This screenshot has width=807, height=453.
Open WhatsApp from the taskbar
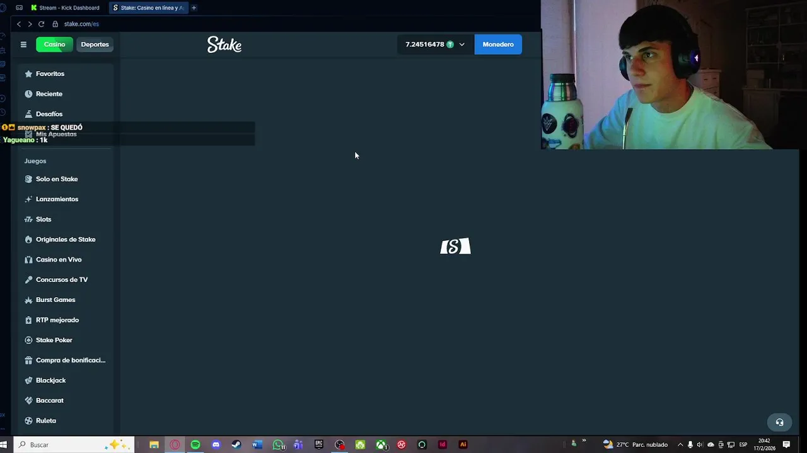[x=278, y=445]
